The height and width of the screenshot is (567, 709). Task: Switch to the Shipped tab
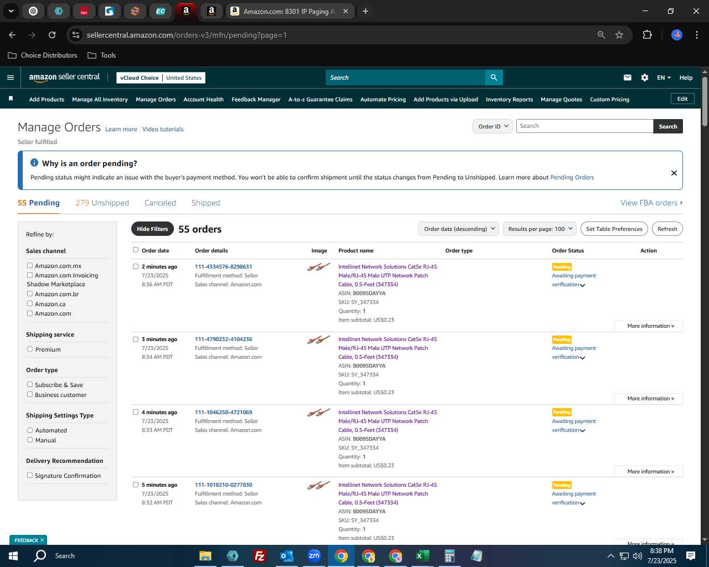click(x=205, y=203)
